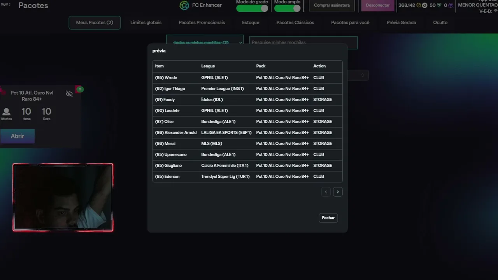Click the FC Enhancer soccer ball logo
Viewport: 498px width, 280px height.
pyautogui.click(x=184, y=5)
